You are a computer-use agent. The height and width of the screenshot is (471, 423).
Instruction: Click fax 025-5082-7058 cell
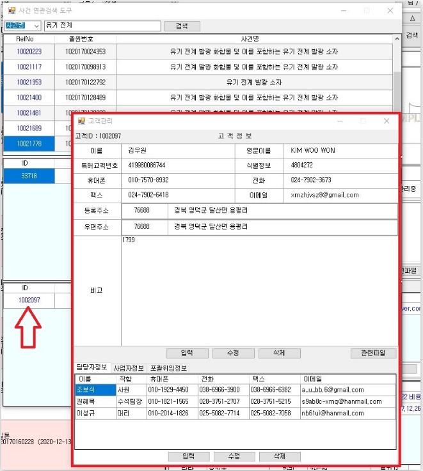275,413
